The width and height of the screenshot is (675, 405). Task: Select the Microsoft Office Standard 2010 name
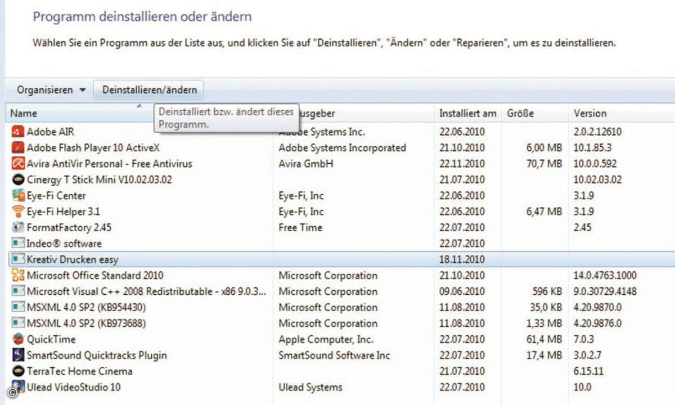(95, 275)
